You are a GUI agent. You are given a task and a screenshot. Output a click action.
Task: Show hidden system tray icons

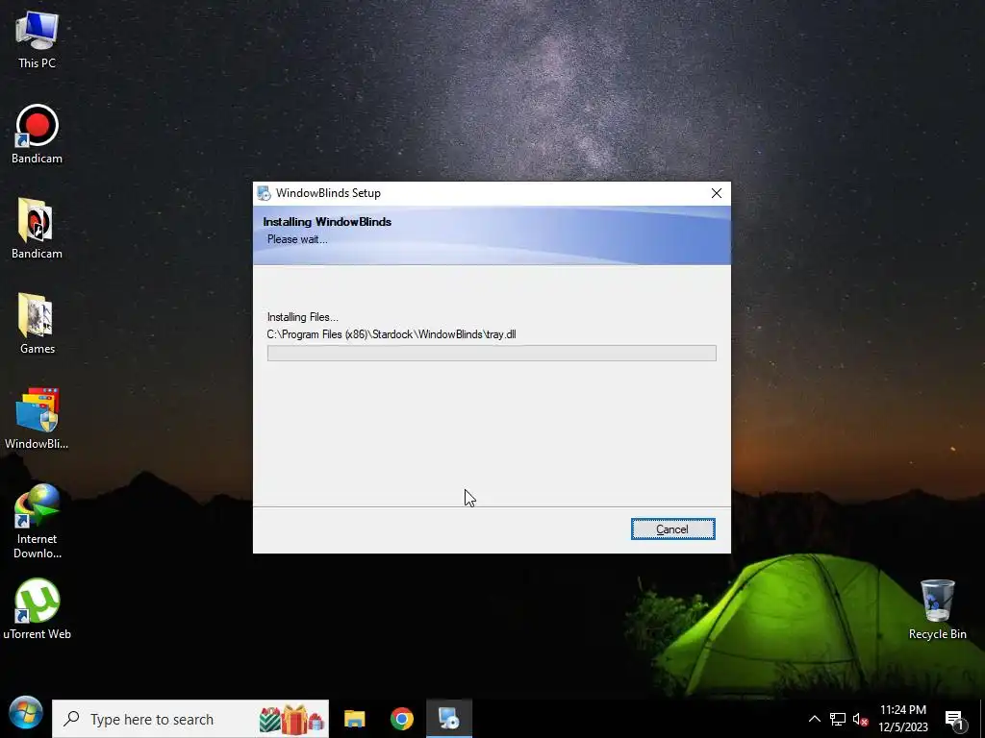(814, 719)
